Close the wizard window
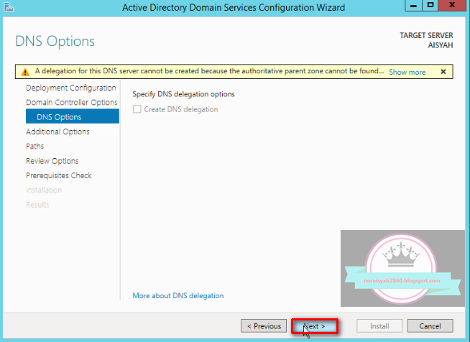 452,6
